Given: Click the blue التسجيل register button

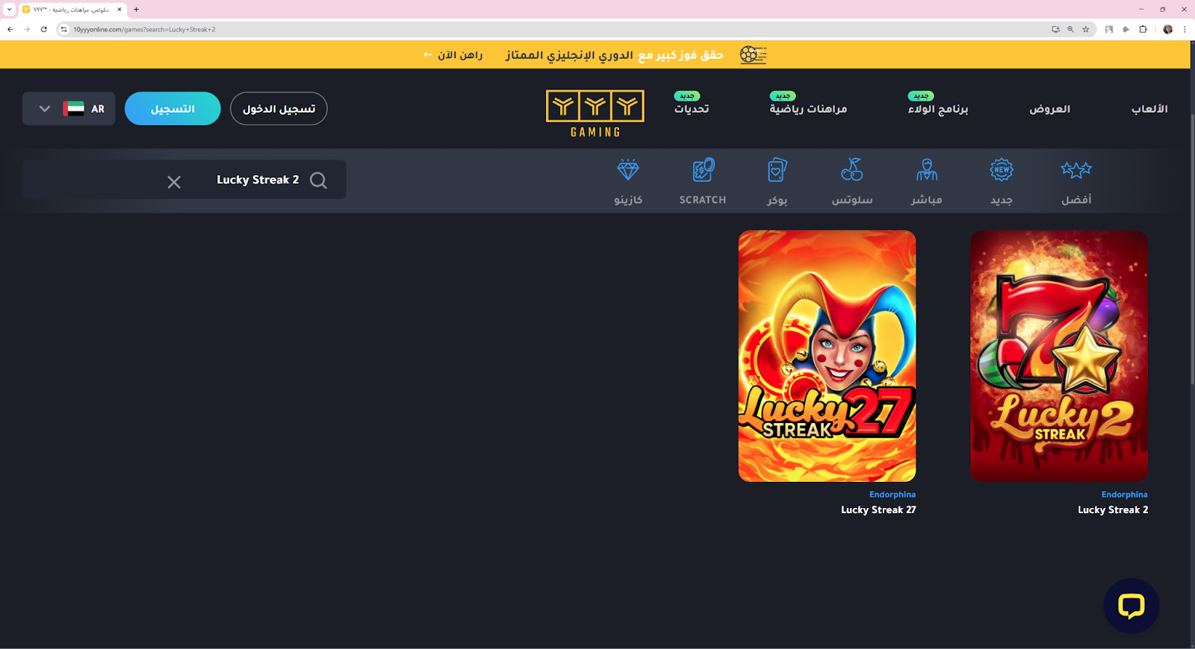Looking at the screenshot, I should tap(173, 109).
